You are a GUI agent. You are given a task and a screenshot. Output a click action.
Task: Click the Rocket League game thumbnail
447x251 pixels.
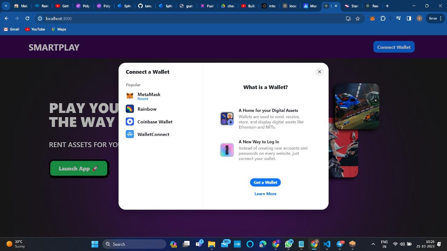(357, 106)
